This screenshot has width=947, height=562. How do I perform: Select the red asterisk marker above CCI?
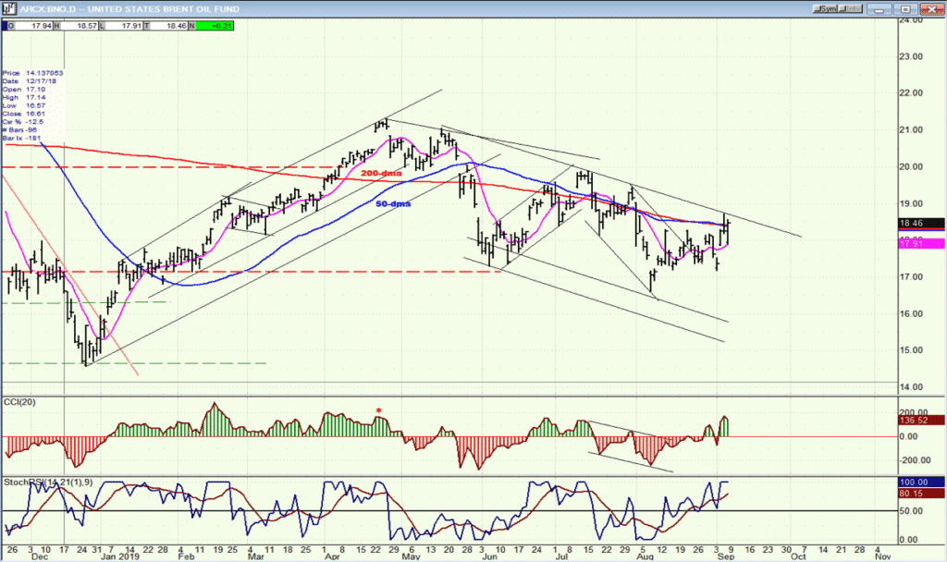(x=378, y=411)
